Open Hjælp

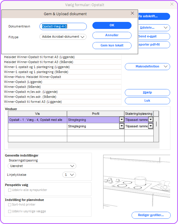(147, 93)
